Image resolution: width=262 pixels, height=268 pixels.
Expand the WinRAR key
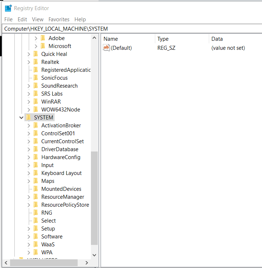[x=29, y=102]
